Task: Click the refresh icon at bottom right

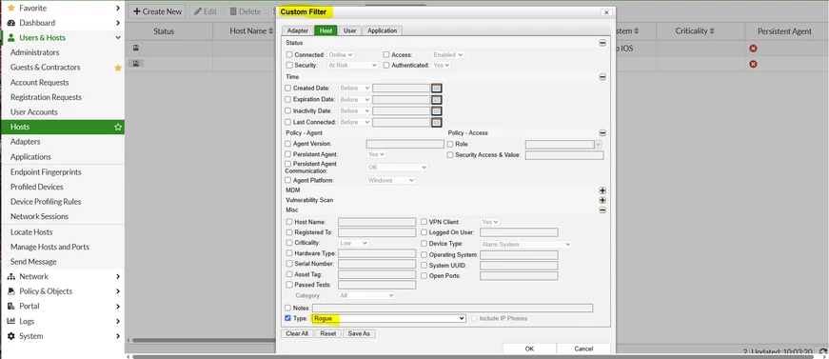Action: pos(823,352)
